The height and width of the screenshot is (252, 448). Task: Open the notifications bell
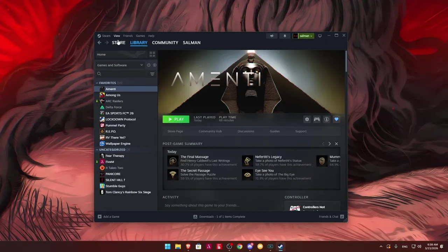point(285,36)
